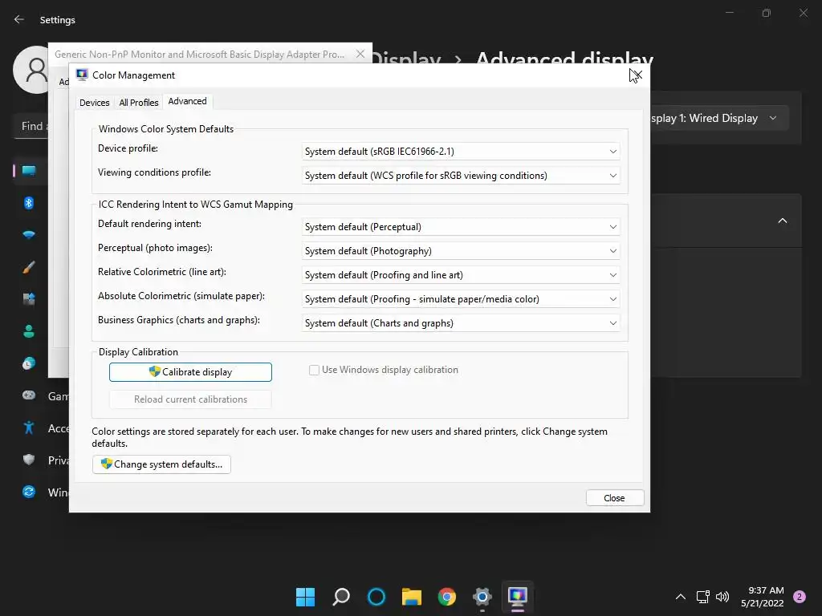Click the user account avatar in Settings
The image size is (822, 616).
pyautogui.click(x=32, y=70)
